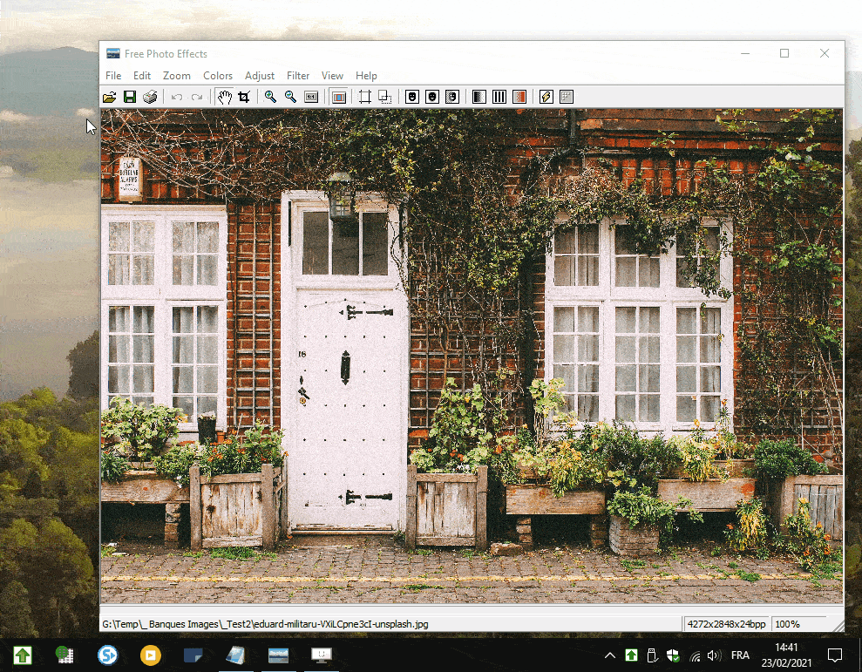This screenshot has height=672, width=862.
Task: Open the View menu
Action: point(332,76)
